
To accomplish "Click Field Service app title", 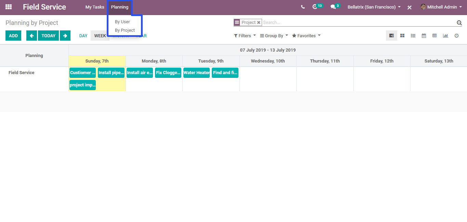I will (44, 7).
